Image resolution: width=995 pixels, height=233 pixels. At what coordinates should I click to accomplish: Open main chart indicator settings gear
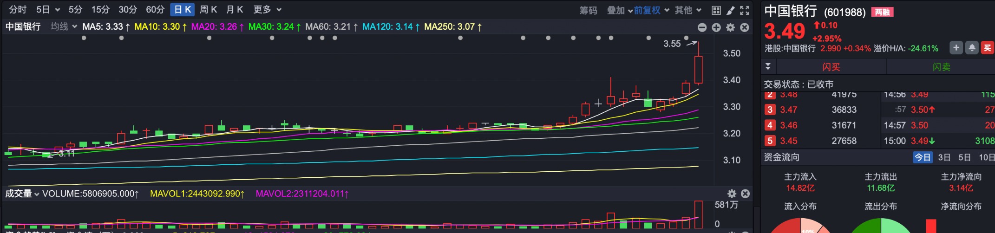(731, 27)
